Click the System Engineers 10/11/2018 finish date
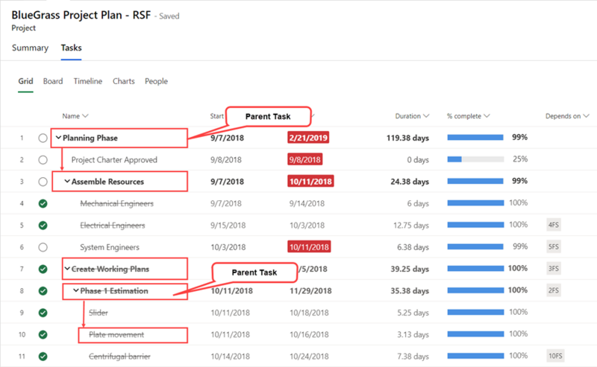The image size is (597, 367). tap(309, 247)
